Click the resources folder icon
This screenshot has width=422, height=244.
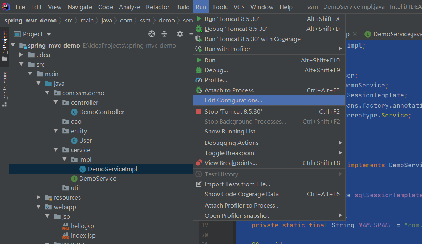click(48, 198)
